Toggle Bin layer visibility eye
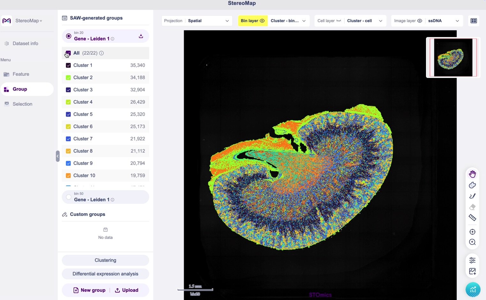The height and width of the screenshot is (300, 486). pyautogui.click(x=262, y=21)
